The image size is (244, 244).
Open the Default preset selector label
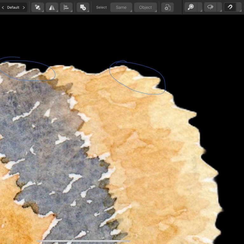tap(13, 8)
